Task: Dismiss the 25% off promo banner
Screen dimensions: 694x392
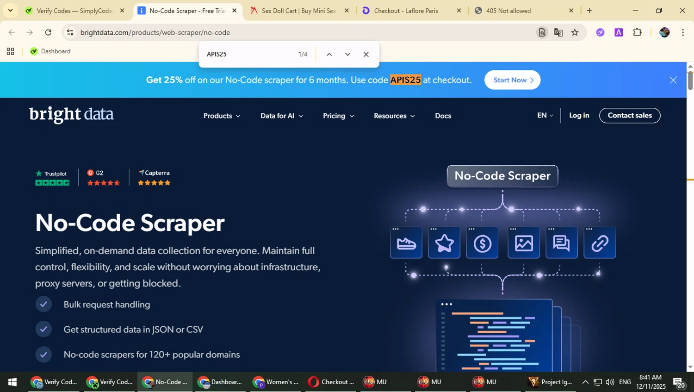Action: (x=673, y=80)
